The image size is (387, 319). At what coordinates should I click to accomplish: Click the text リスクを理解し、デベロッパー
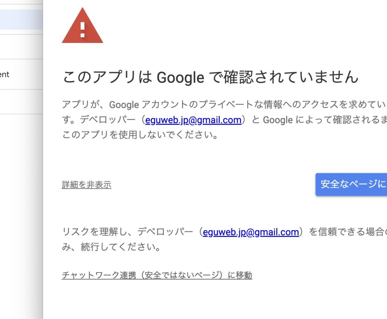click(130, 232)
